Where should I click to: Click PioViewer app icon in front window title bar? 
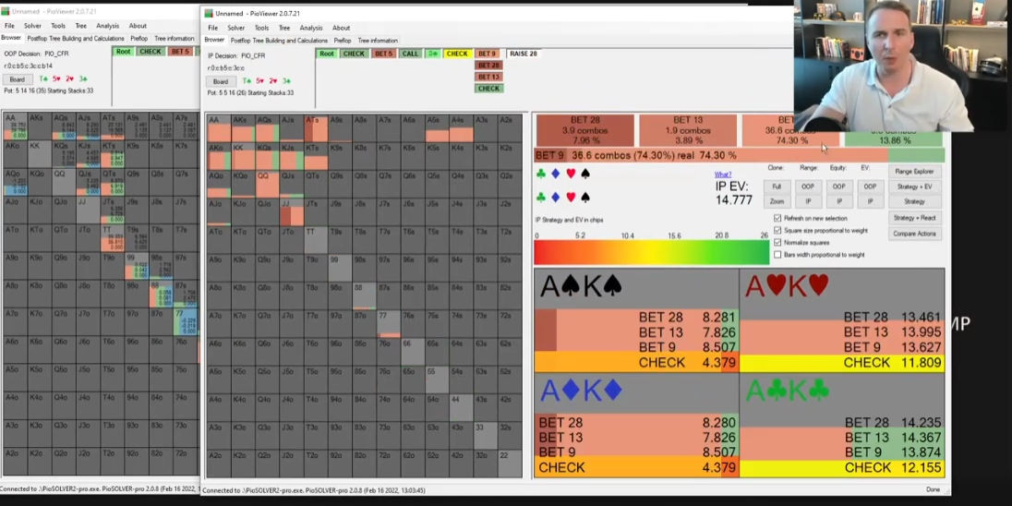pyautogui.click(x=208, y=13)
